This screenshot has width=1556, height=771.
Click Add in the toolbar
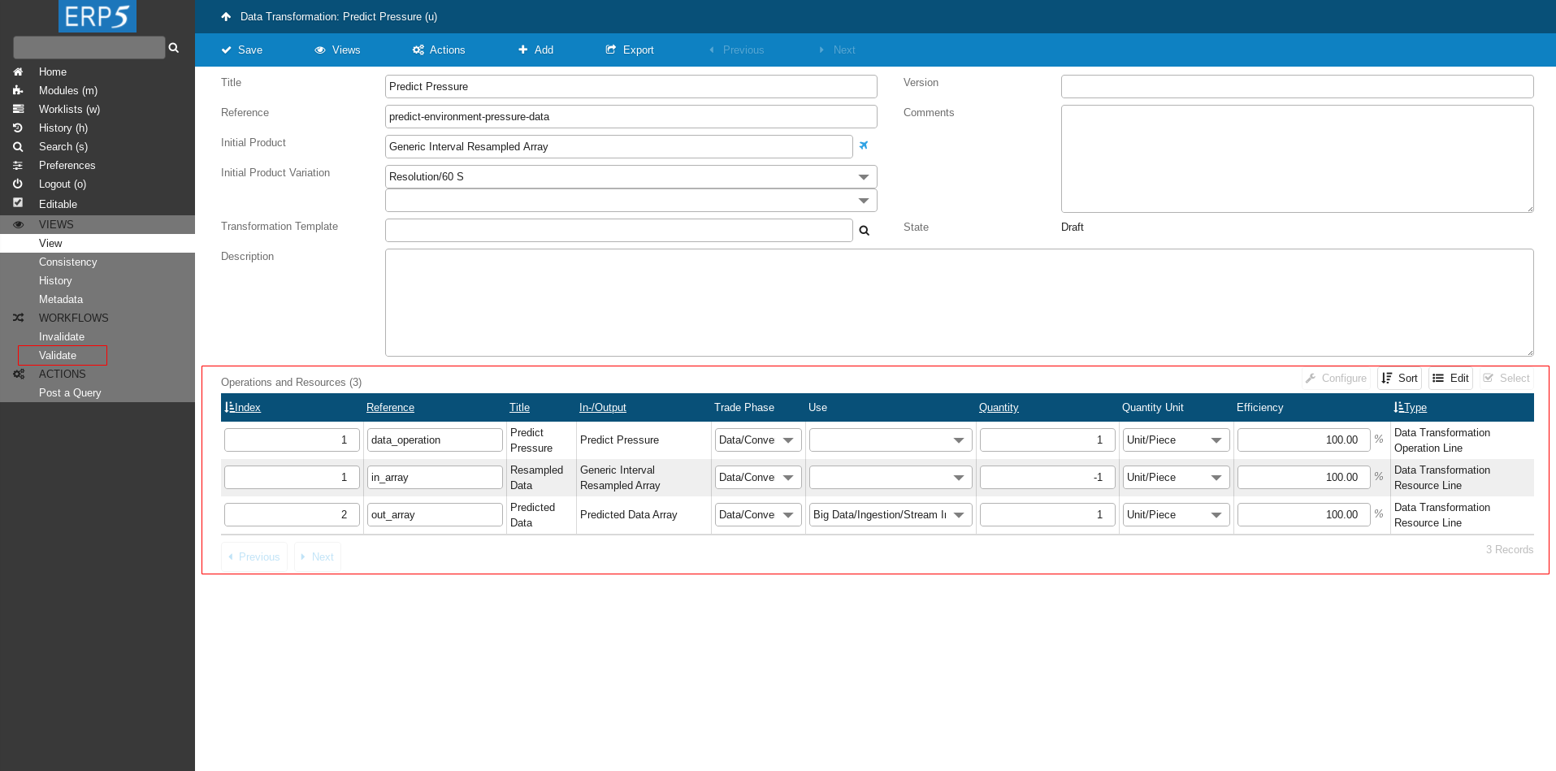(x=536, y=50)
